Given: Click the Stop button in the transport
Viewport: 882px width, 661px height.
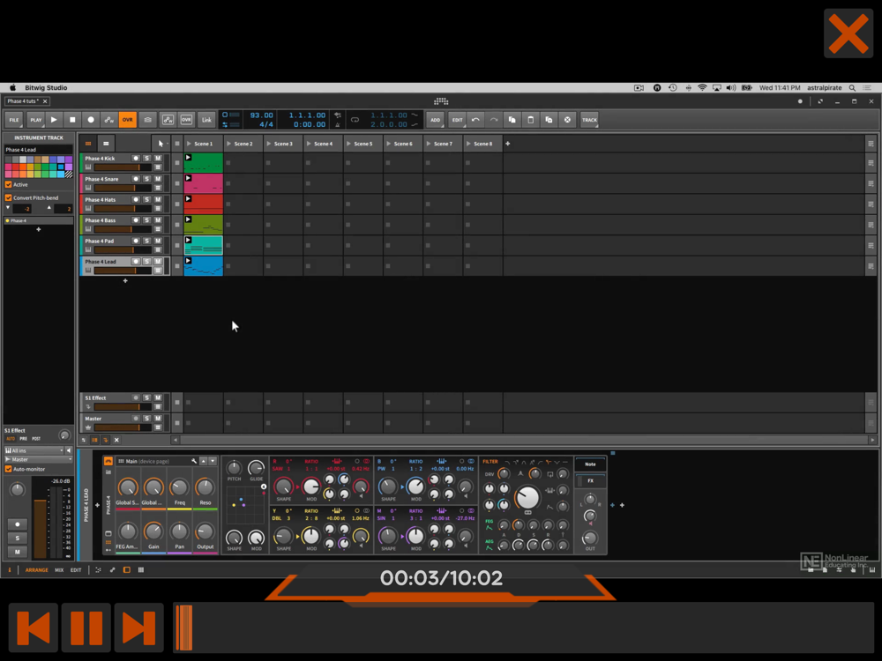Looking at the screenshot, I should coord(72,120).
